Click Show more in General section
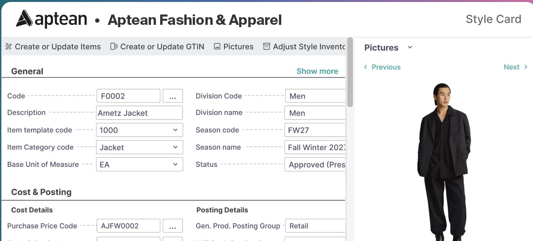This screenshot has height=241, width=533. coord(317,71)
